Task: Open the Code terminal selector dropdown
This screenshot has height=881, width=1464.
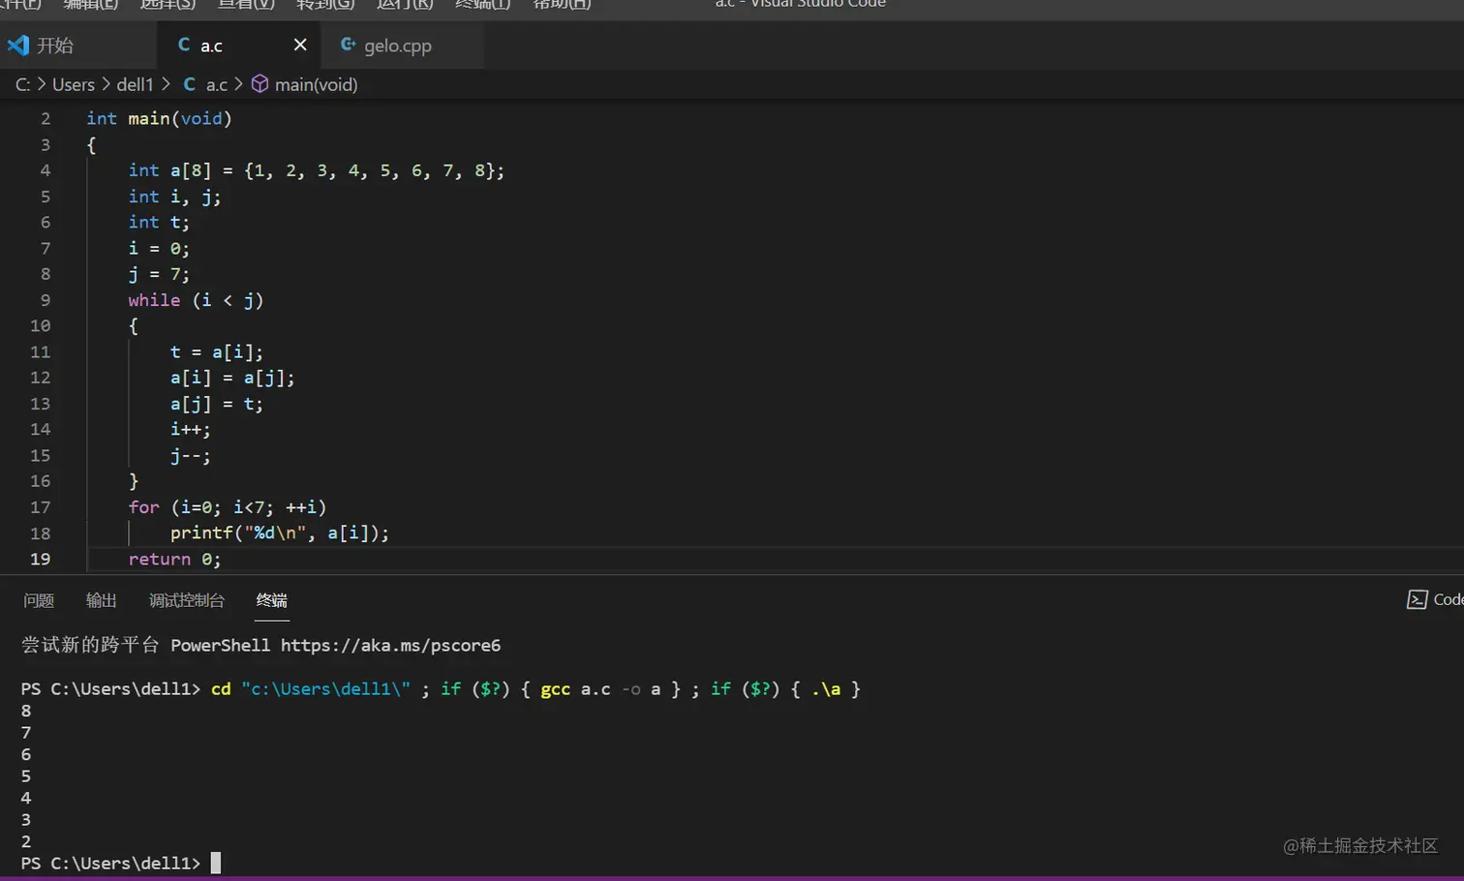Action: point(1435,600)
